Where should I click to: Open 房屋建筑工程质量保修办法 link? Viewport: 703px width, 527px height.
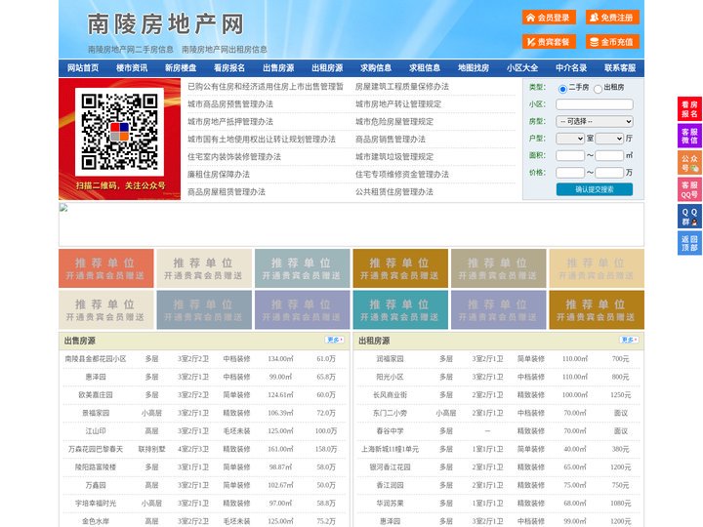coord(402,87)
